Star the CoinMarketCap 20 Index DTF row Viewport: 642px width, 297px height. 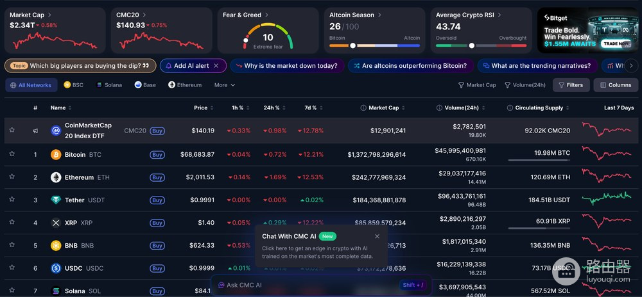pos(12,130)
